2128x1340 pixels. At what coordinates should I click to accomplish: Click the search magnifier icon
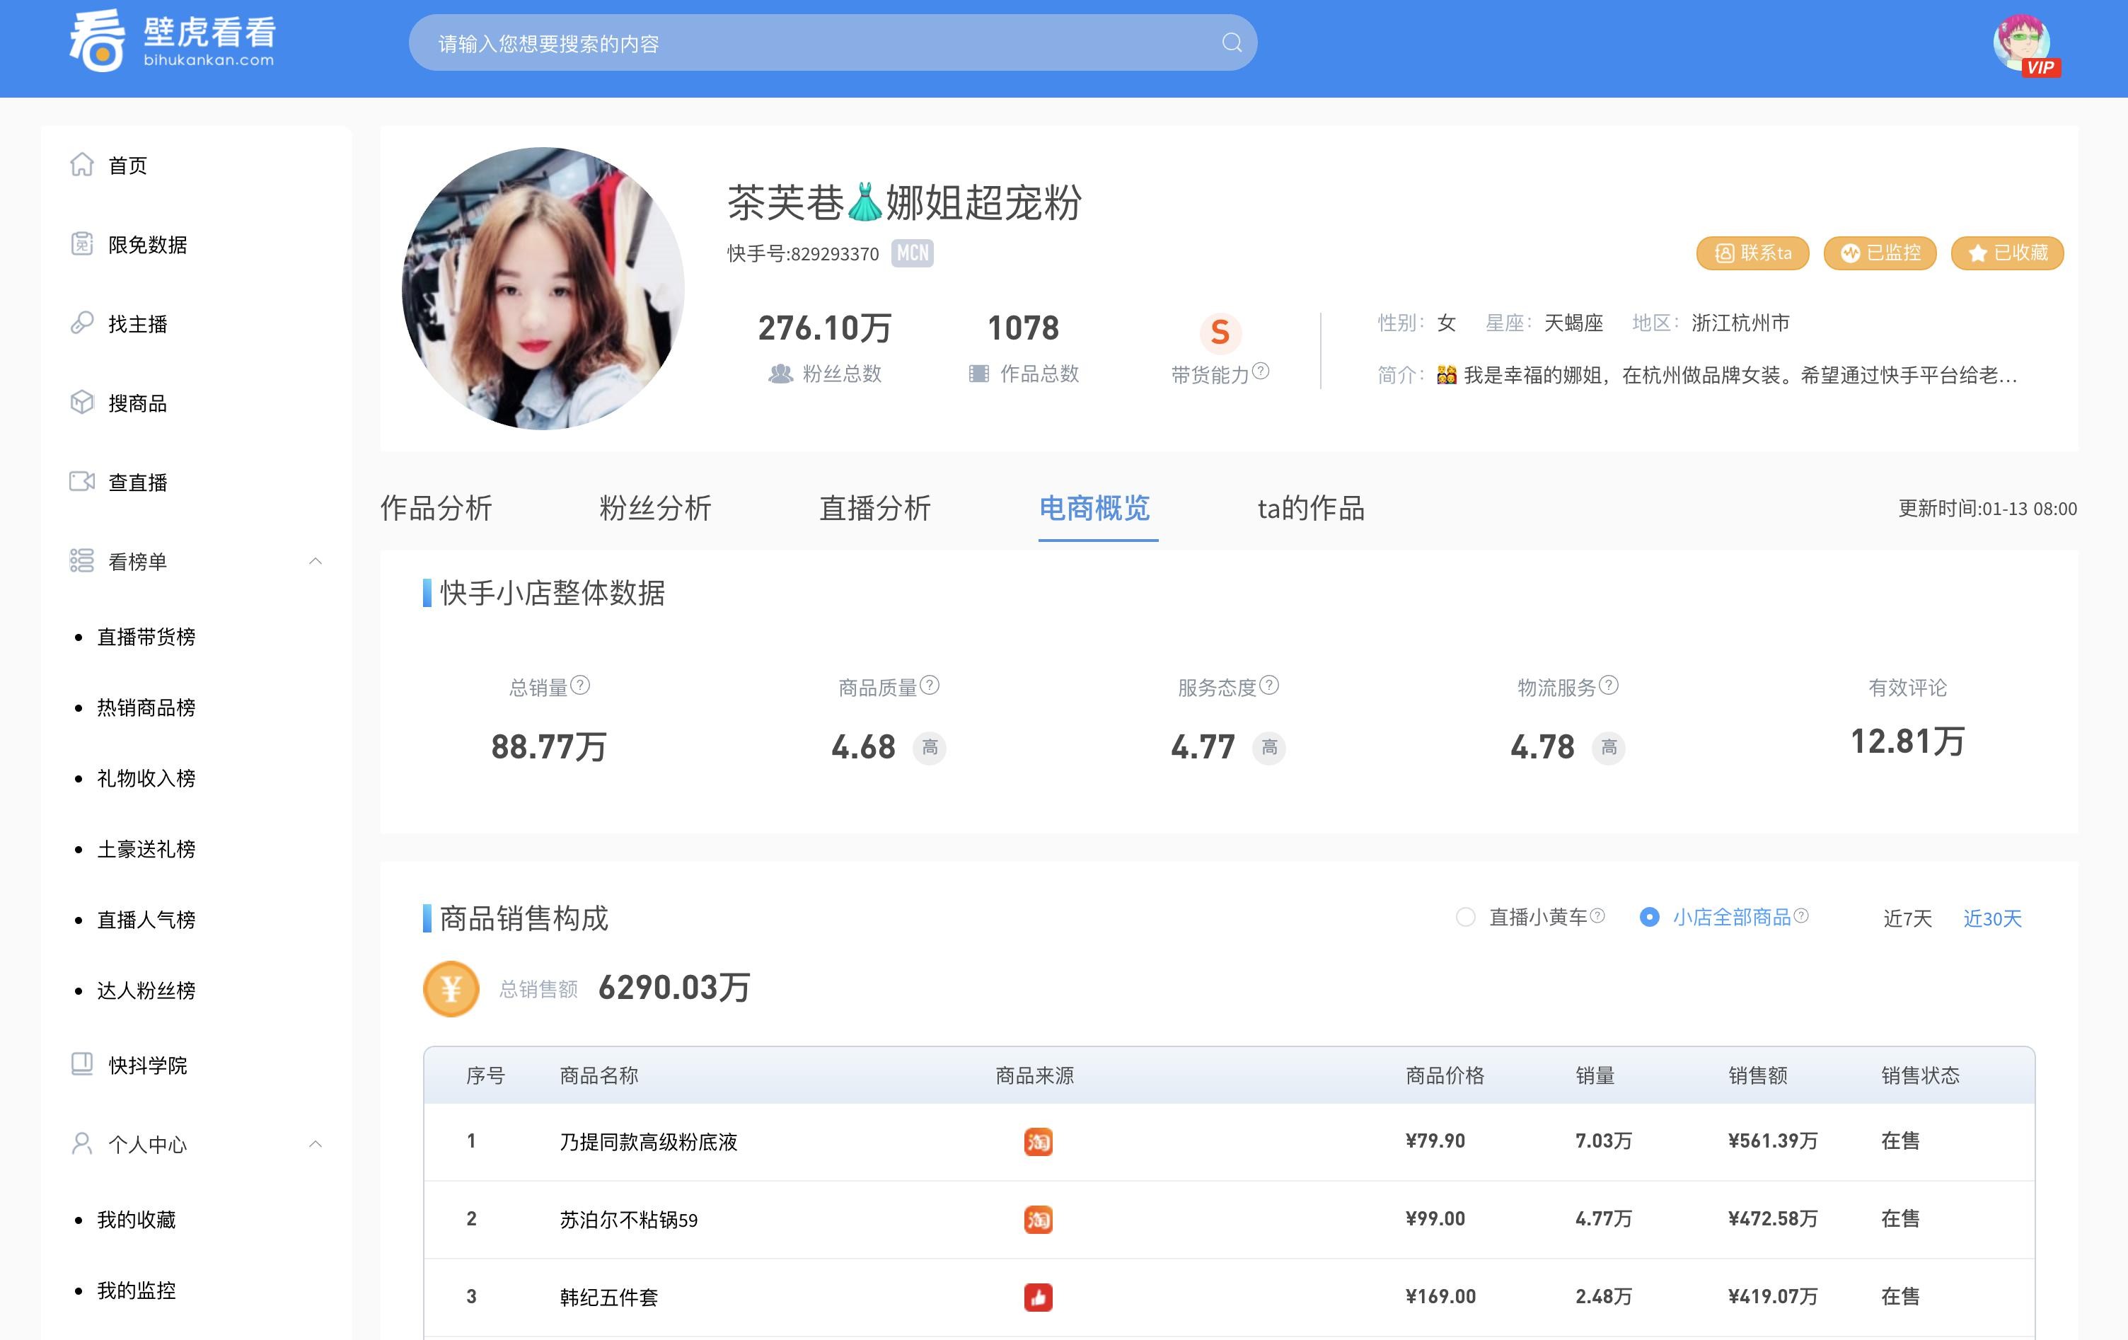[1231, 42]
